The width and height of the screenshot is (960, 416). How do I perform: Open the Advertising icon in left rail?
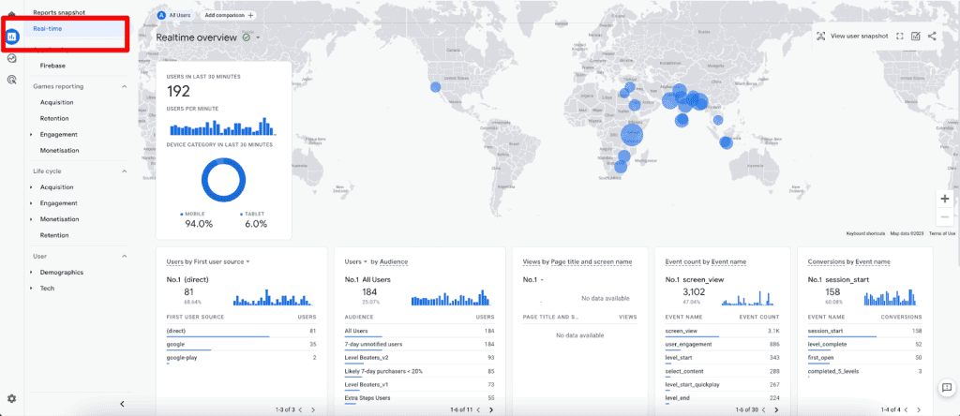click(11, 80)
